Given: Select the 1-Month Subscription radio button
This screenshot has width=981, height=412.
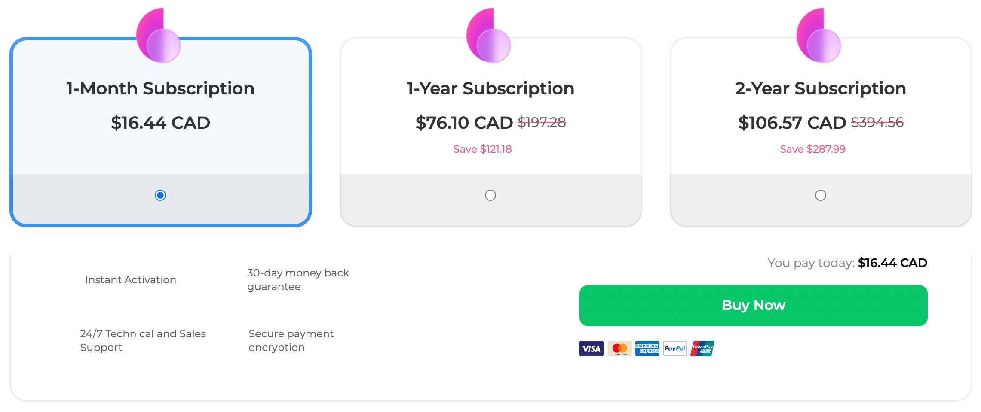Looking at the screenshot, I should [x=160, y=195].
